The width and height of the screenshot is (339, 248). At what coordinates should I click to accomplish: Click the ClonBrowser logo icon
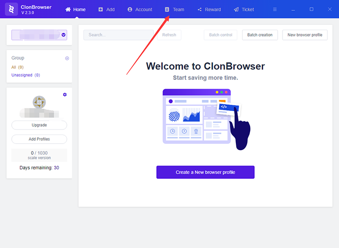pyautogui.click(x=11, y=9)
